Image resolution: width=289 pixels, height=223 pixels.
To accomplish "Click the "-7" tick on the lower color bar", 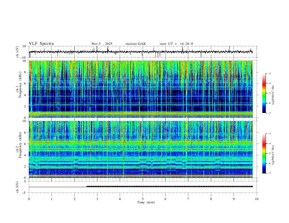I will tap(269, 173).
